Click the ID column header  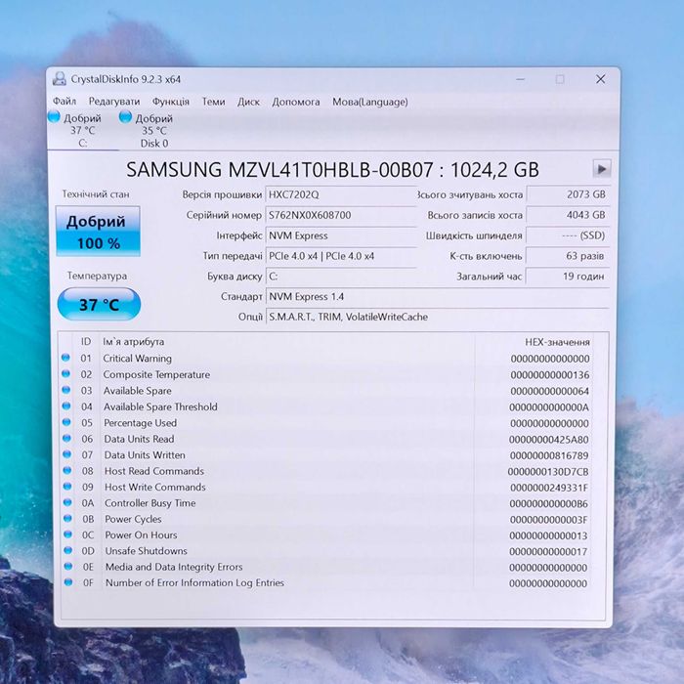[86, 342]
